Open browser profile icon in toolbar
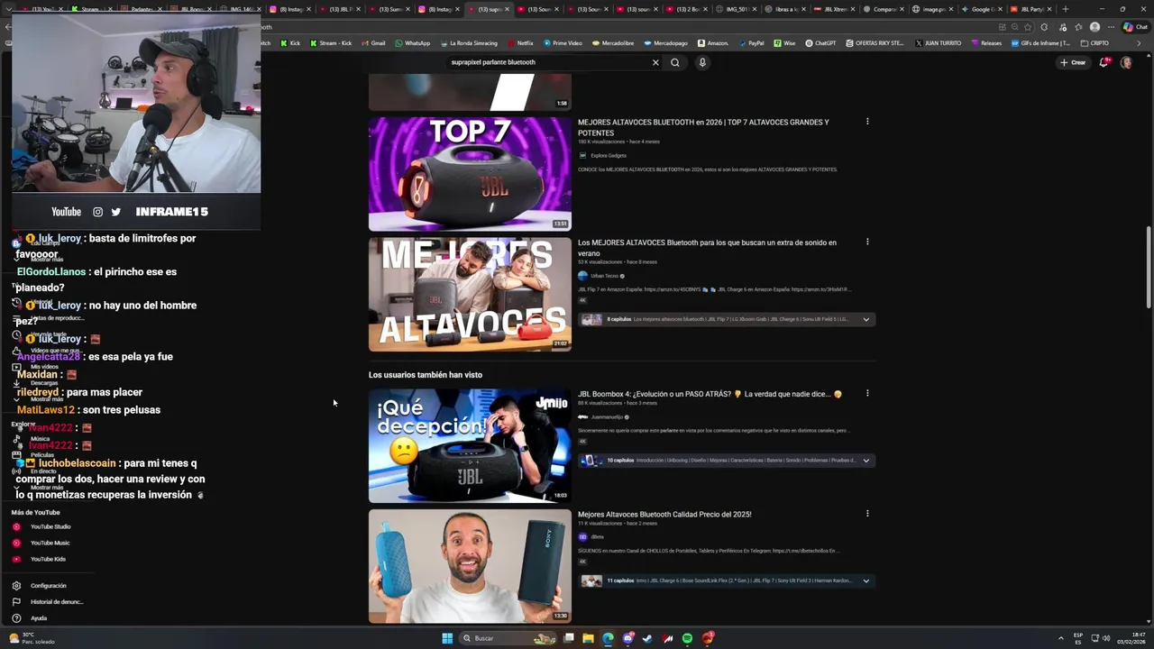 tap(1094, 27)
